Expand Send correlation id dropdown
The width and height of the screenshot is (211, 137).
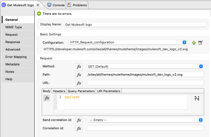[x=145, y=120]
